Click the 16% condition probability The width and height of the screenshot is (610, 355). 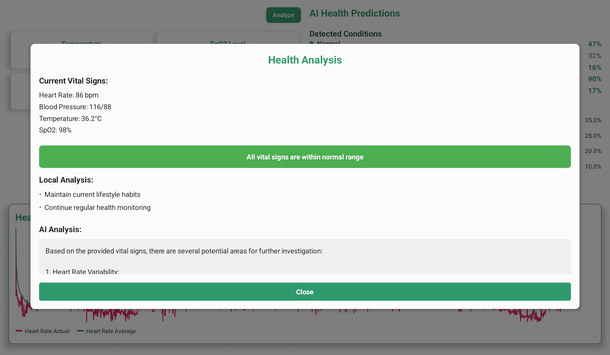[594, 68]
